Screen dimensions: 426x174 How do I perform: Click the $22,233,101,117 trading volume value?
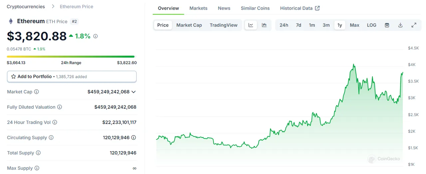[x=119, y=122]
